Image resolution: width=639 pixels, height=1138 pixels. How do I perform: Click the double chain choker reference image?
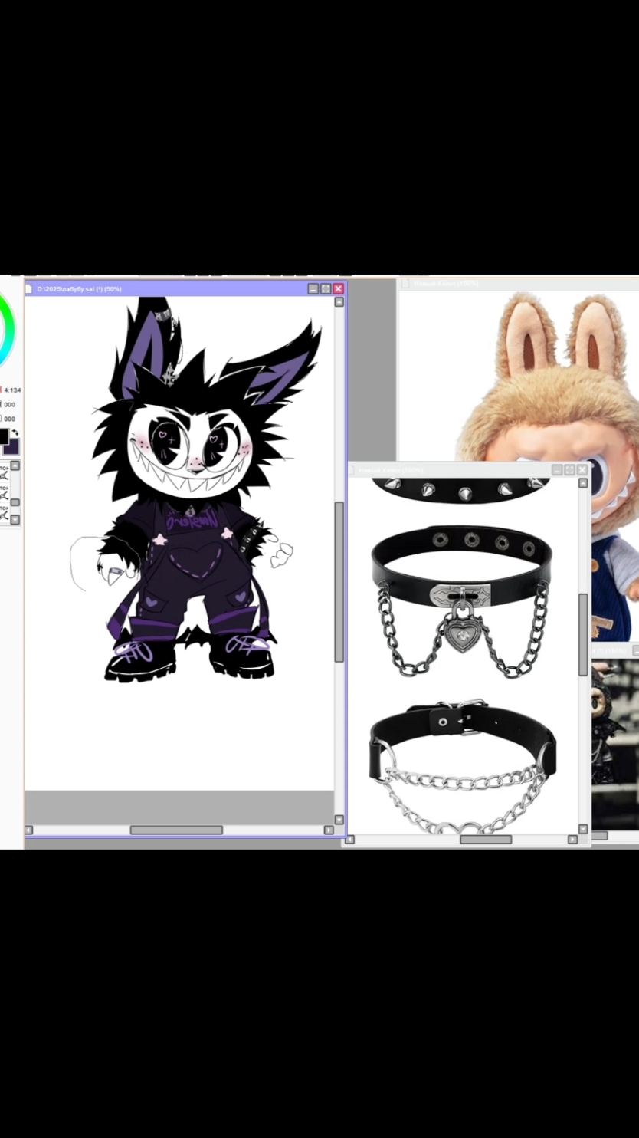coord(462,767)
